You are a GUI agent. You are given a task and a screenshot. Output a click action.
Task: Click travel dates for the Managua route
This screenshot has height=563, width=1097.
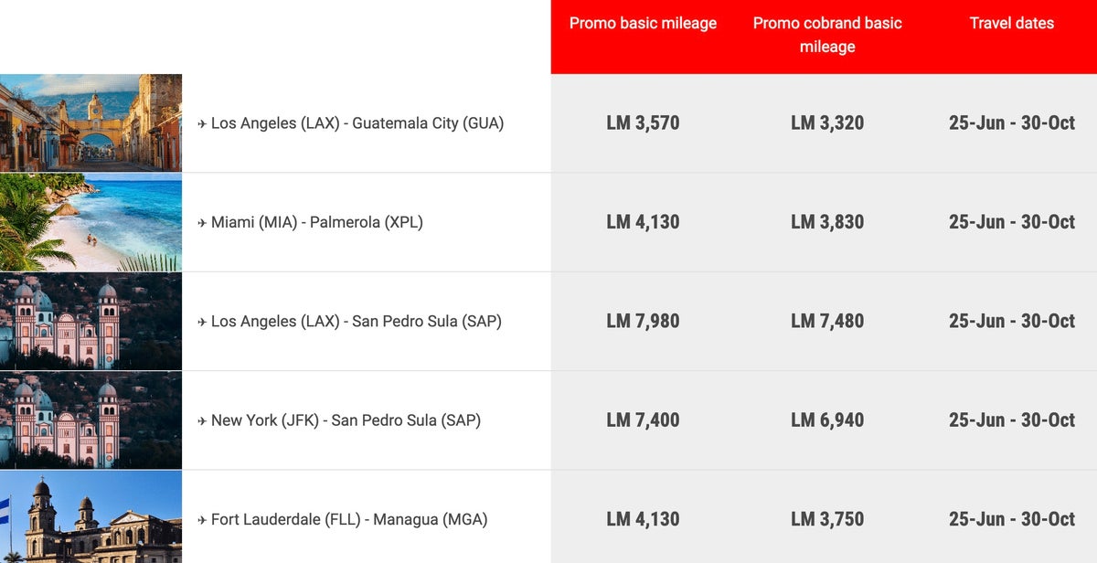[1012, 519]
